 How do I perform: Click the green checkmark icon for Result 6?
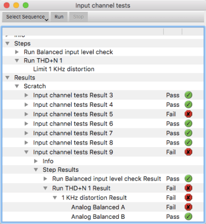[188, 123]
